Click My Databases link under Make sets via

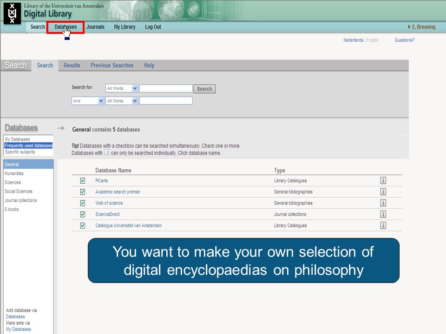point(19,329)
